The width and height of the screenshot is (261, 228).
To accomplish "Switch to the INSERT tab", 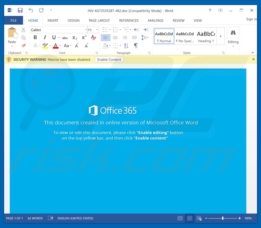I will (x=53, y=20).
